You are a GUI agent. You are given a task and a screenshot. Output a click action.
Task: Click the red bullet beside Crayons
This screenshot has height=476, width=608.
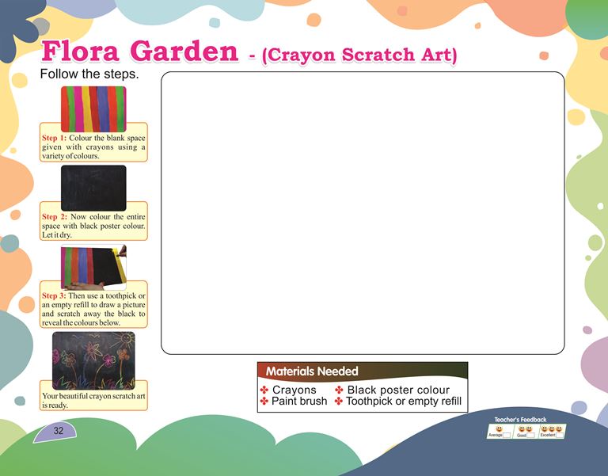point(264,390)
